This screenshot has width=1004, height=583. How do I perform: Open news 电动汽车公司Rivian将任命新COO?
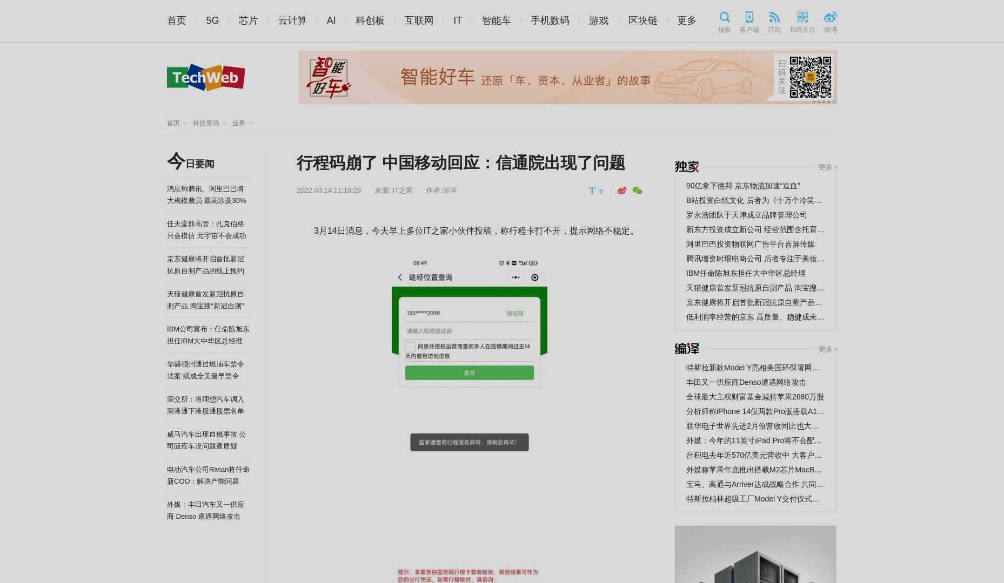(x=208, y=476)
